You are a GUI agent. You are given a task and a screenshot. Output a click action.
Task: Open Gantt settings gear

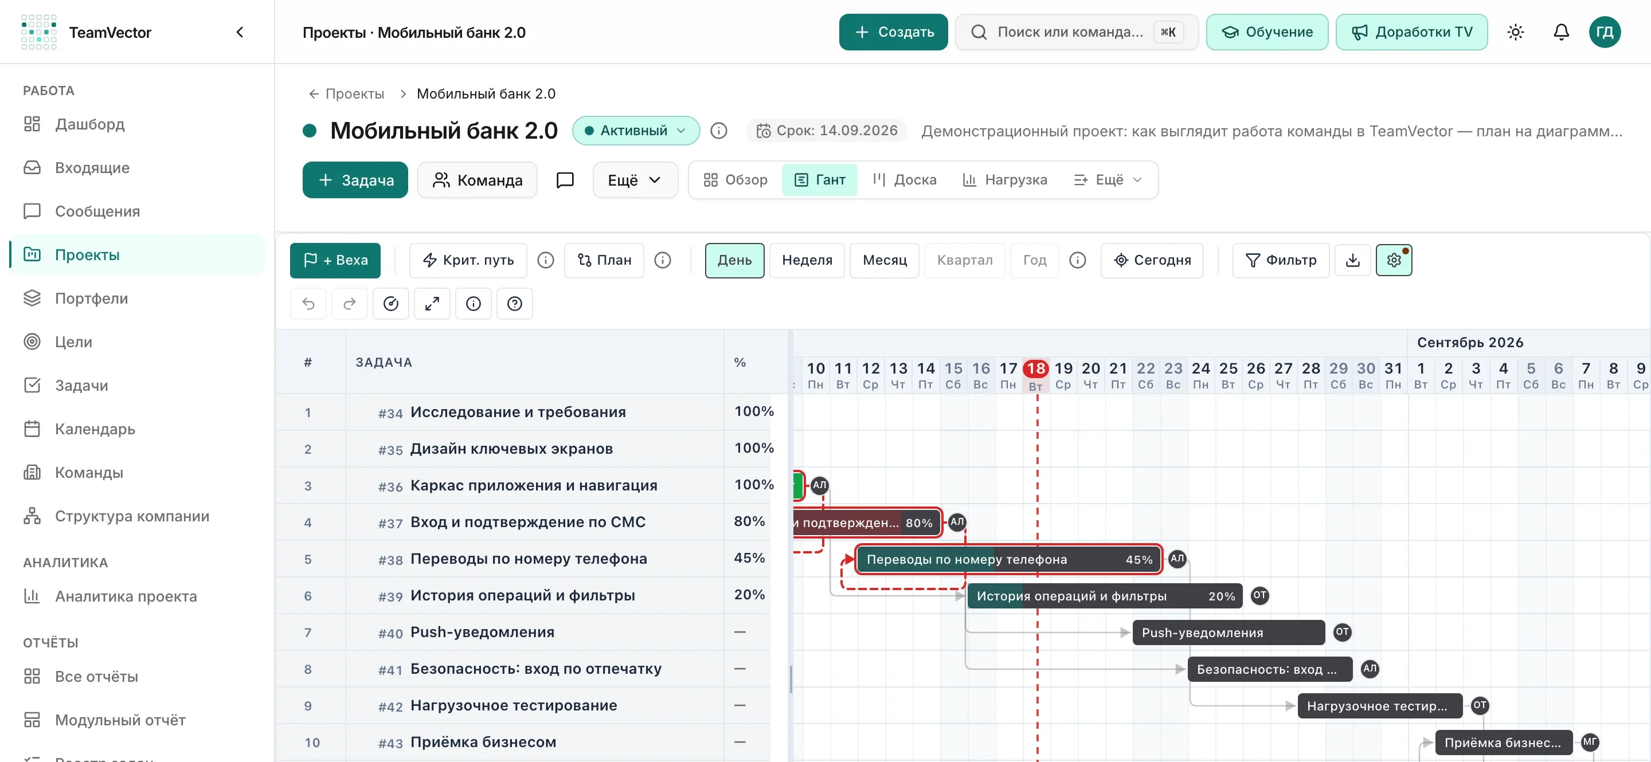click(1394, 260)
